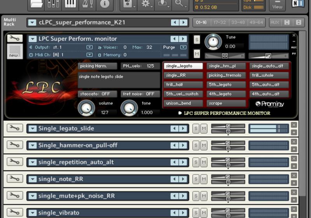Click the magnifier search icon in toolbar
The height and width of the screenshot is (218, 311).
click(179, 4)
